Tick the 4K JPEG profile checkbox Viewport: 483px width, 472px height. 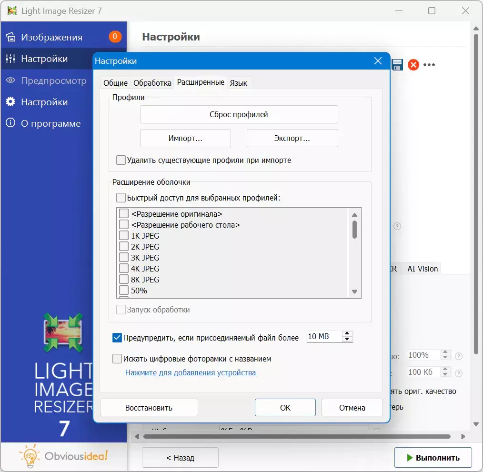[x=124, y=269]
